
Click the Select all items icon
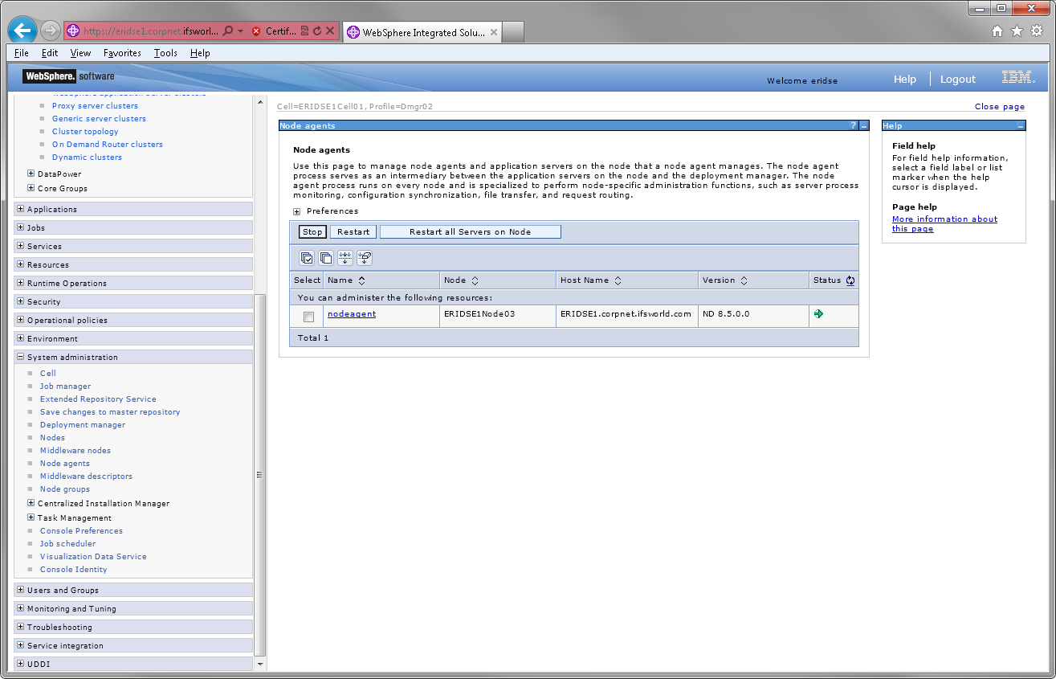tap(307, 258)
